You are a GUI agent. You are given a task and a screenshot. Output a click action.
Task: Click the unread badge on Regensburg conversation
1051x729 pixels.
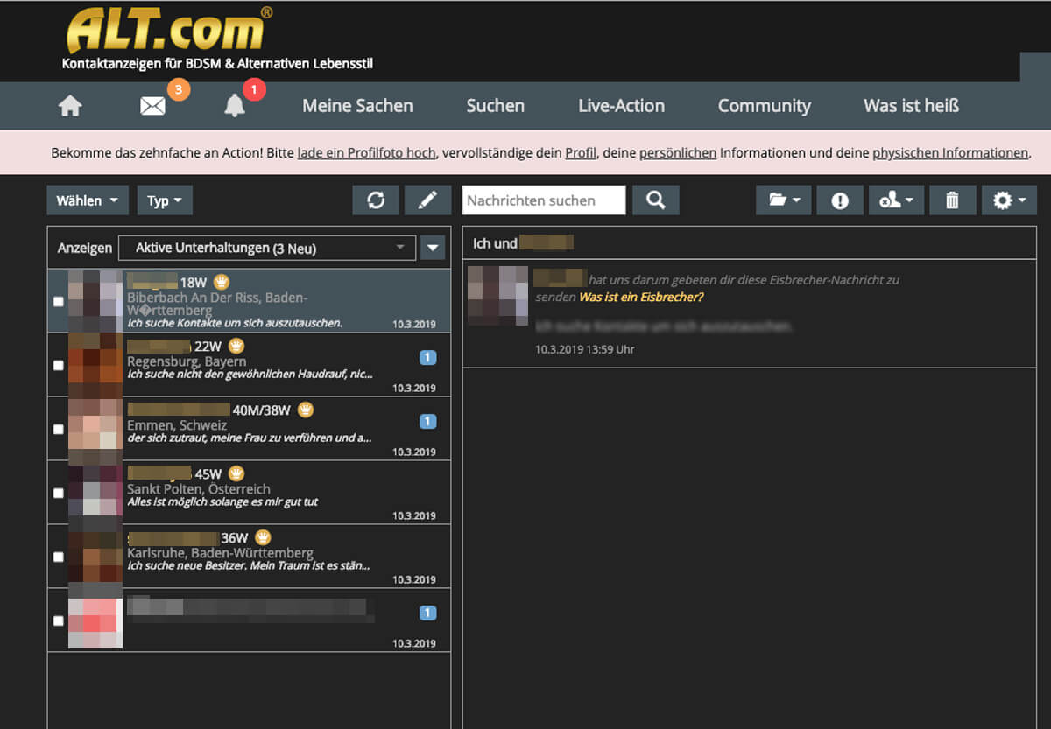click(x=427, y=357)
